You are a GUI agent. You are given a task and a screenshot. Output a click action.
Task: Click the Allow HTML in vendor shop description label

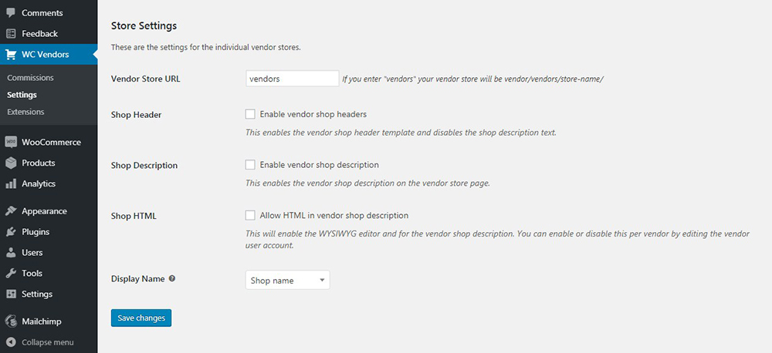[x=334, y=215]
